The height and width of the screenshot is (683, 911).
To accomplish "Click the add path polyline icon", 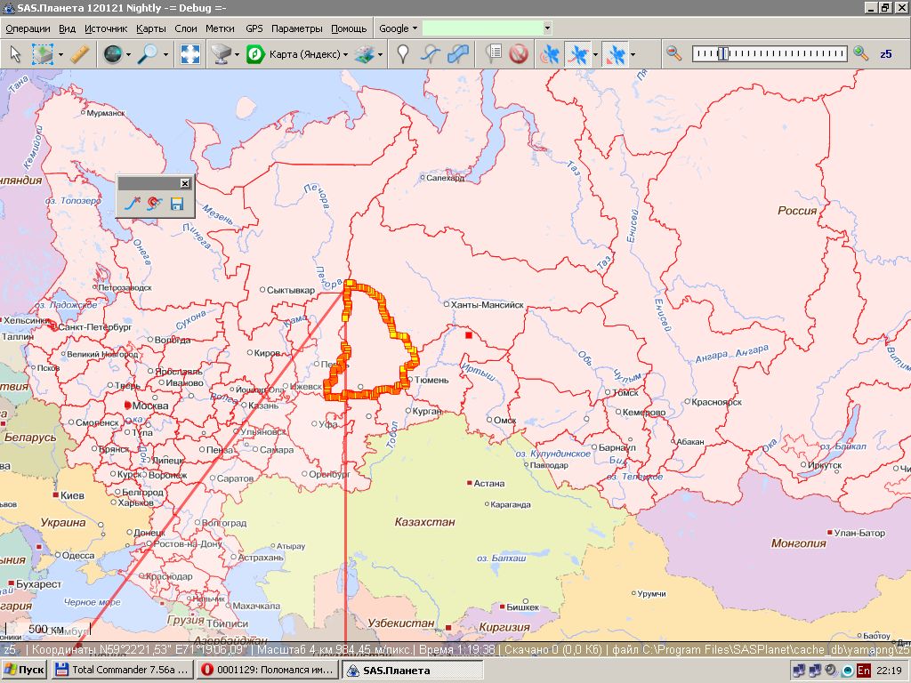I will click(431, 54).
